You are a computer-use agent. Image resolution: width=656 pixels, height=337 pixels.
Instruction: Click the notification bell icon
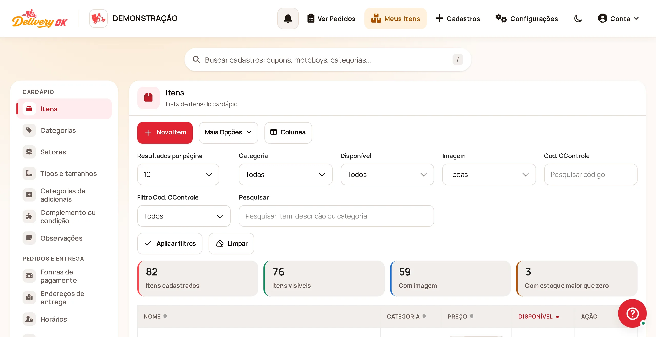click(288, 18)
